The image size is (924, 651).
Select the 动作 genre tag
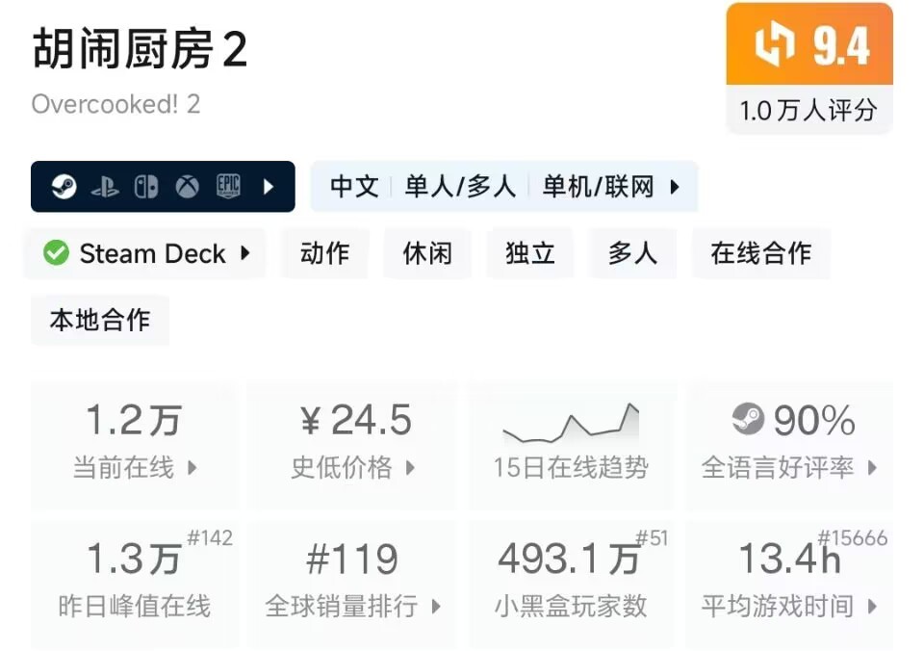(324, 253)
